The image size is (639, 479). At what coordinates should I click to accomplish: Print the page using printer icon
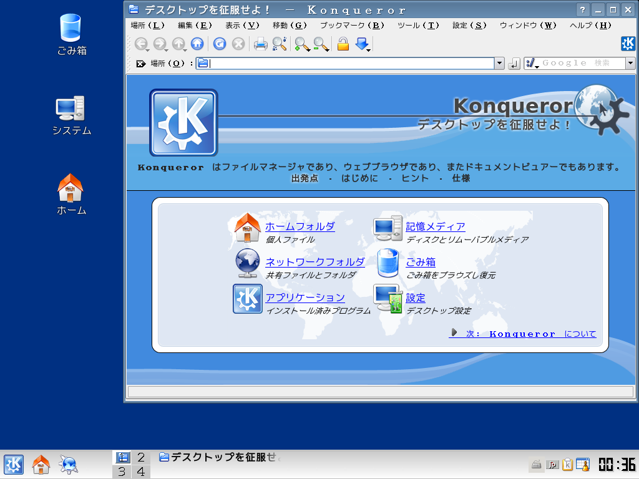[261, 44]
